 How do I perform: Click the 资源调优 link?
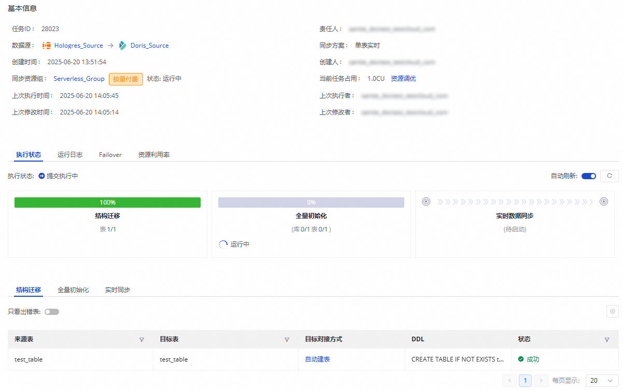(403, 79)
